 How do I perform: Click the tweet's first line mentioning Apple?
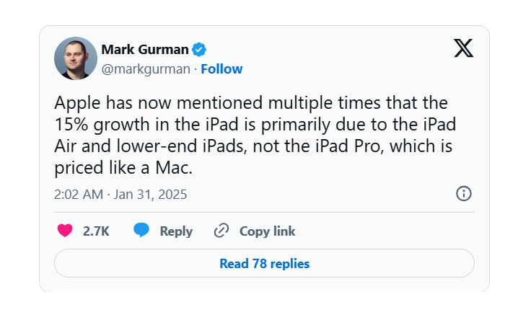[x=251, y=102]
